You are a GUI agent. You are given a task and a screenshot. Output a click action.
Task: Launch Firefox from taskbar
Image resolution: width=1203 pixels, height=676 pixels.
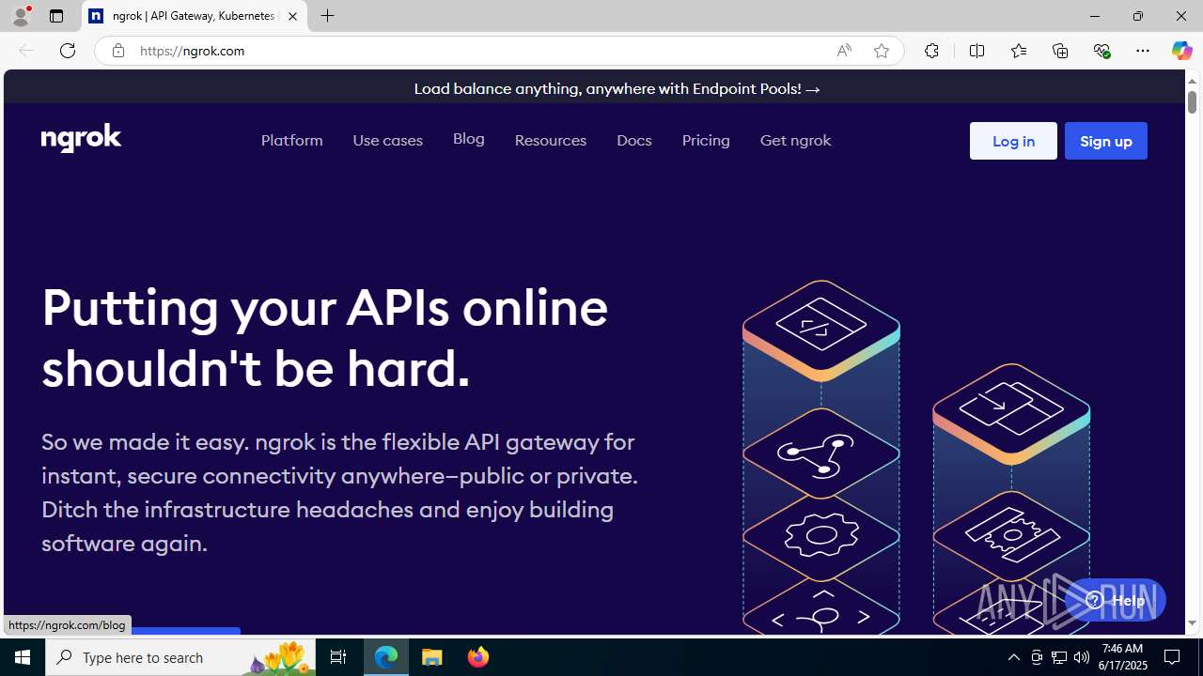(x=477, y=657)
